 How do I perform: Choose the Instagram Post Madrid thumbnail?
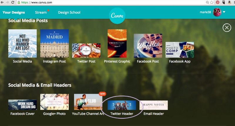(x=54, y=43)
